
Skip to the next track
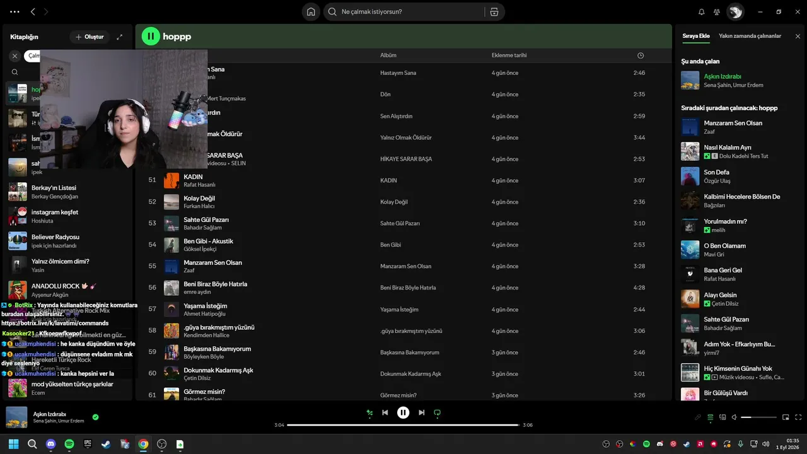pos(422,412)
